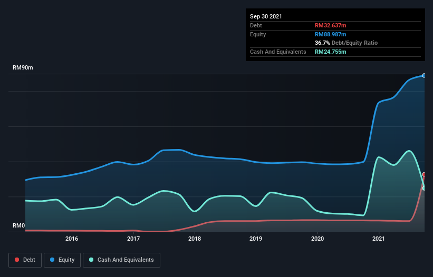Toggle the Debt series legend button

[25, 260]
